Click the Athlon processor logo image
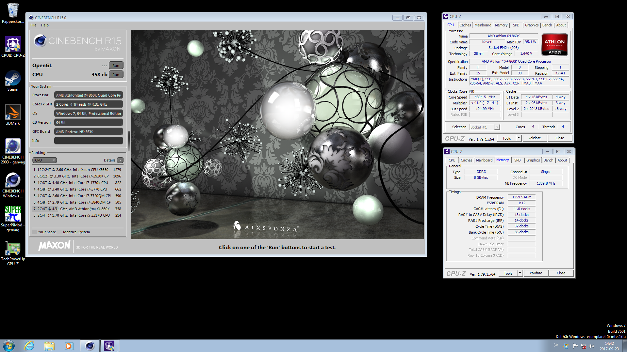This screenshot has width=627, height=352. tap(554, 45)
